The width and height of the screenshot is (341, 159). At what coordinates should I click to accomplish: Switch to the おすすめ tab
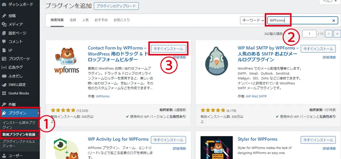point(101,20)
